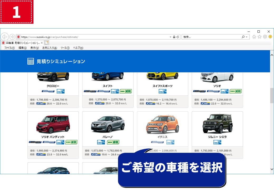Click the magnifier icon in the search box
The image size is (274, 190).
tap(243, 37)
